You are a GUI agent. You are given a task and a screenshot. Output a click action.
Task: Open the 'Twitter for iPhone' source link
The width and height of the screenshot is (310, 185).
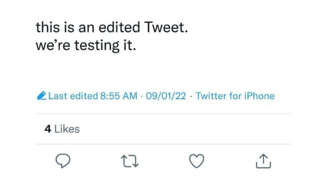point(235,96)
